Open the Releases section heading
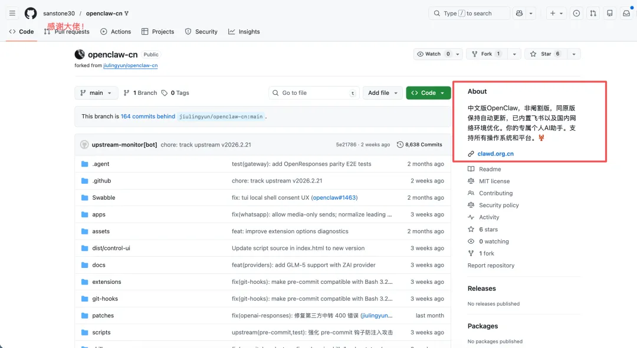Screen dimensions: 637x348 point(481,289)
